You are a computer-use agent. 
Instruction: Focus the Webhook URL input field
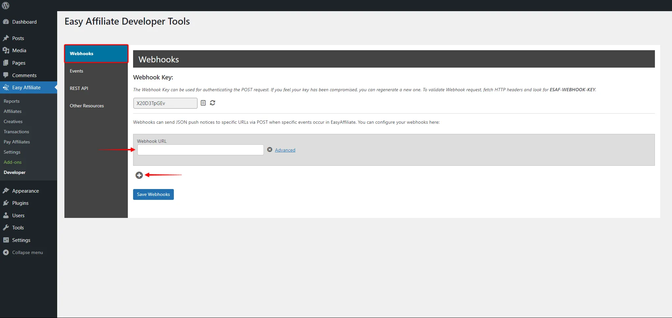pyautogui.click(x=200, y=150)
